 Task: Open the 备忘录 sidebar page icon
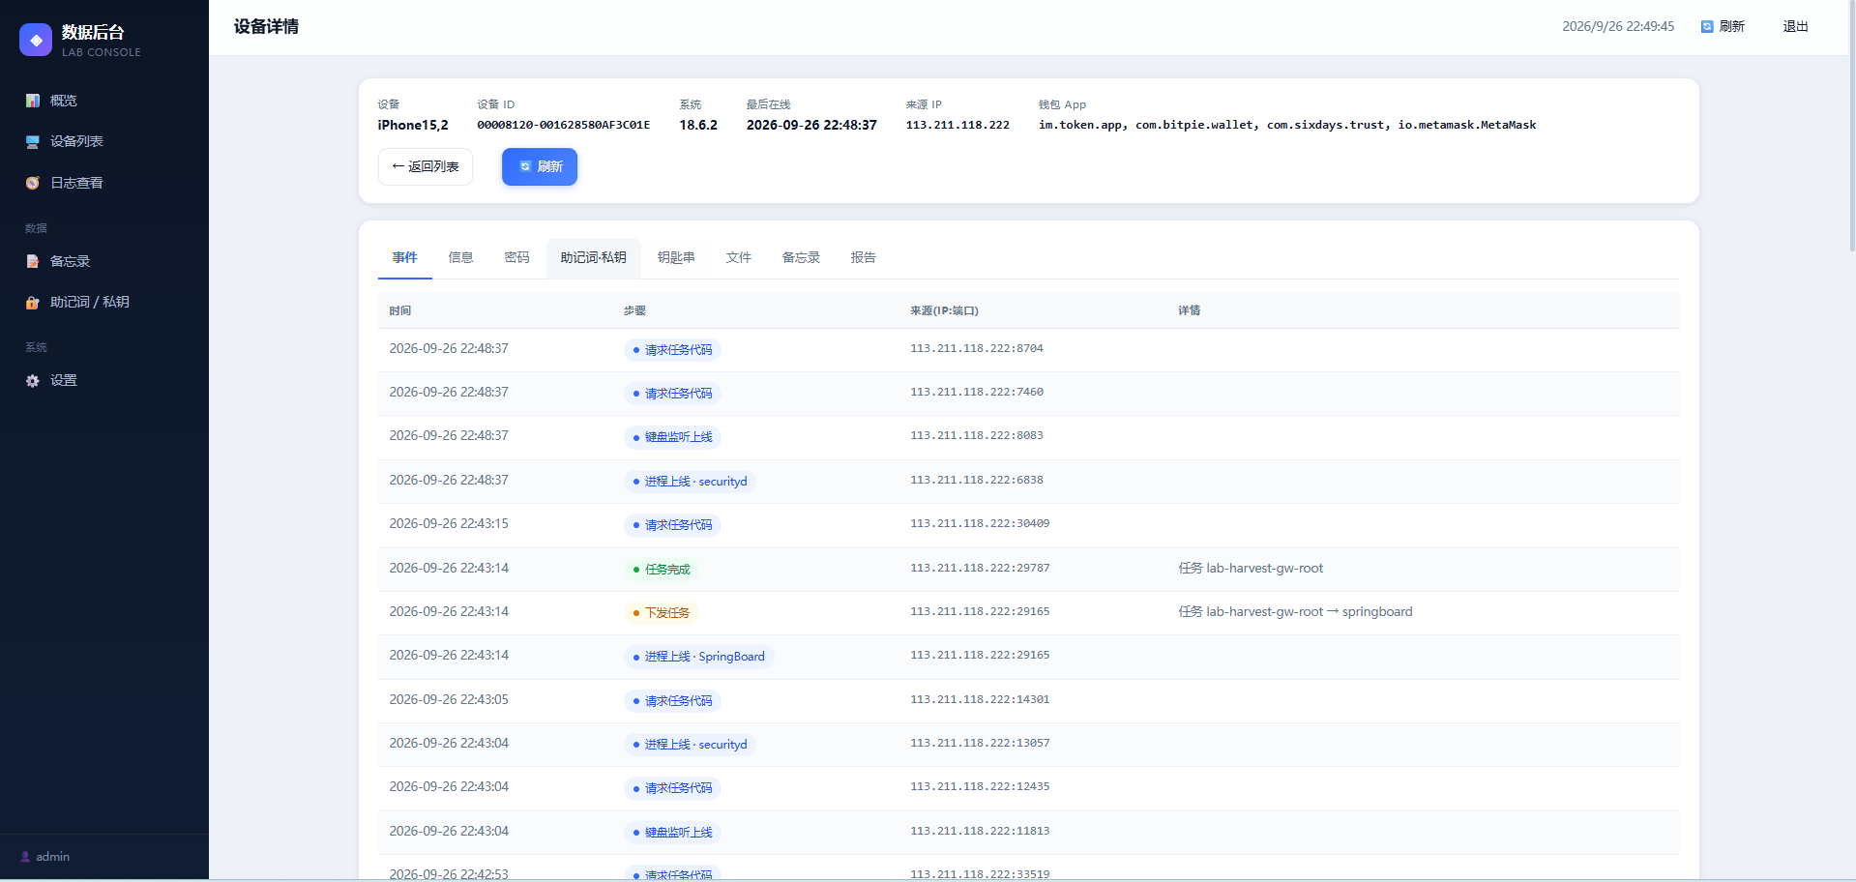(x=33, y=261)
